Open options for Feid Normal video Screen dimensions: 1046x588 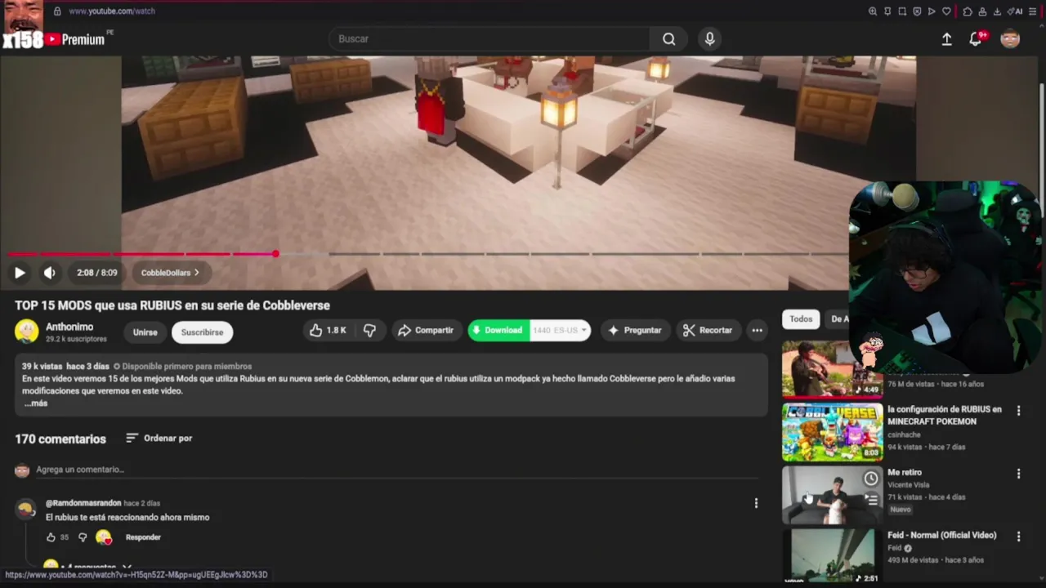(1018, 537)
